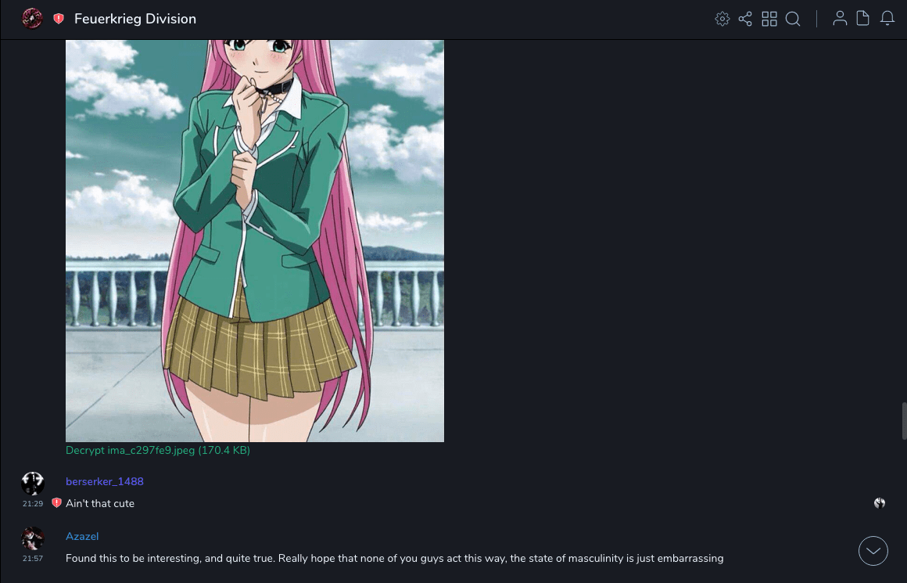Click red shield icon beside room name
The width and height of the screenshot is (907, 583).
pos(59,19)
